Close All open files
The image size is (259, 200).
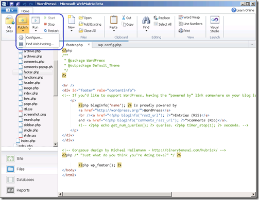click(87, 31)
